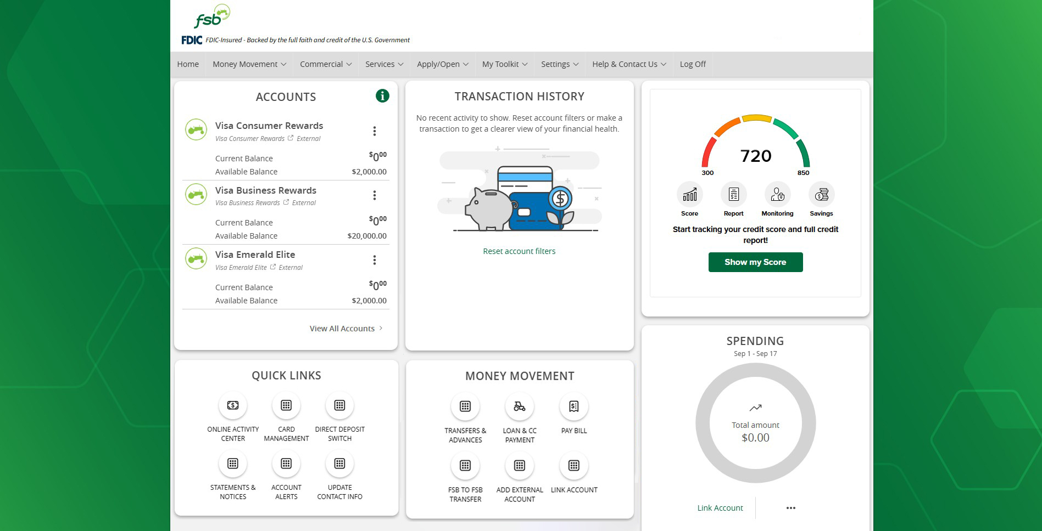
Task: Expand options for Visa Consumer Rewards account
Action: [375, 131]
